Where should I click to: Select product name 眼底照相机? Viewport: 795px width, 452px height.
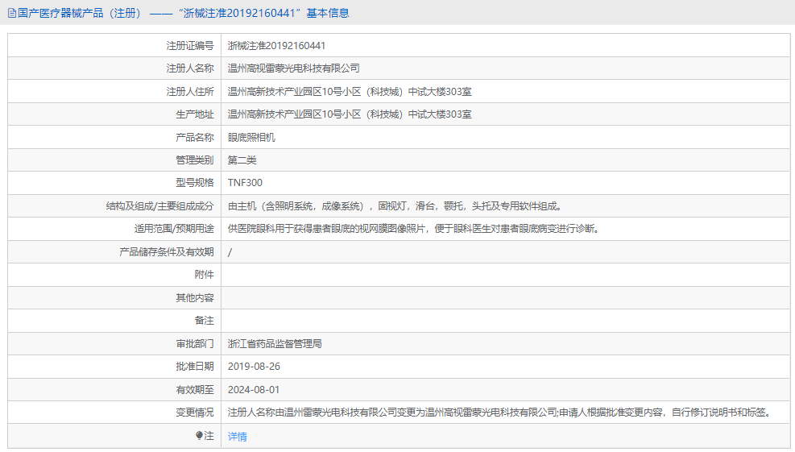click(x=251, y=138)
